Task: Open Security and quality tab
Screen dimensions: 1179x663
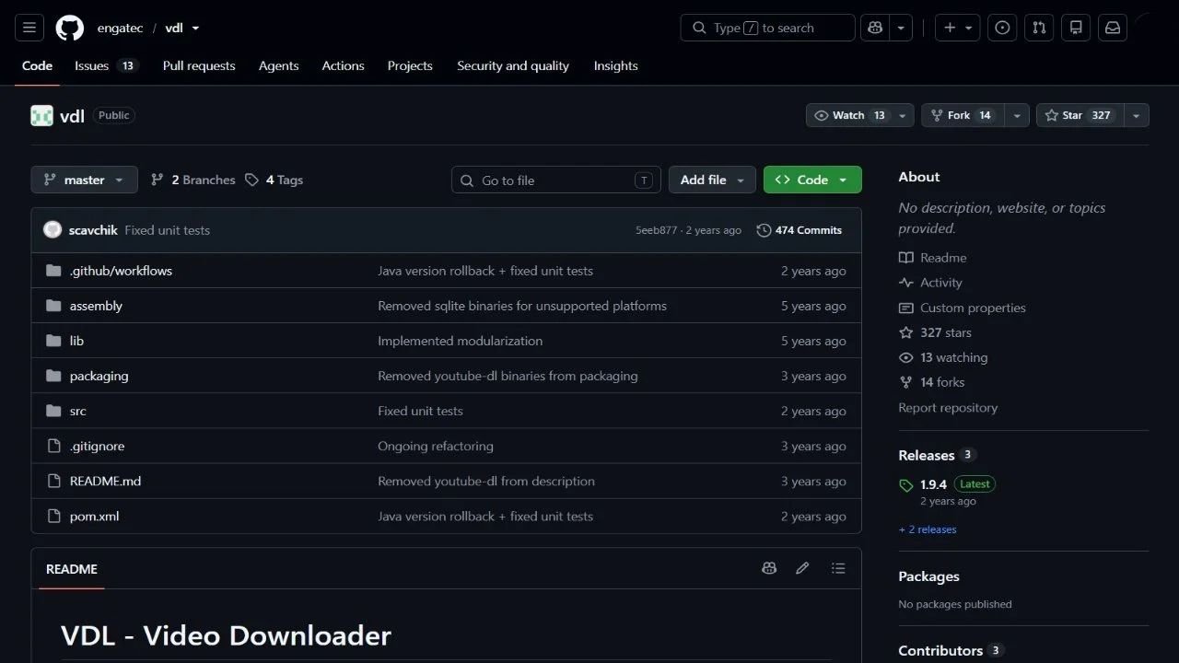Action: (x=513, y=66)
